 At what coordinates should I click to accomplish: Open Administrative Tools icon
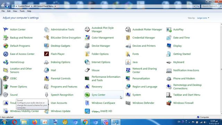(46, 30)
